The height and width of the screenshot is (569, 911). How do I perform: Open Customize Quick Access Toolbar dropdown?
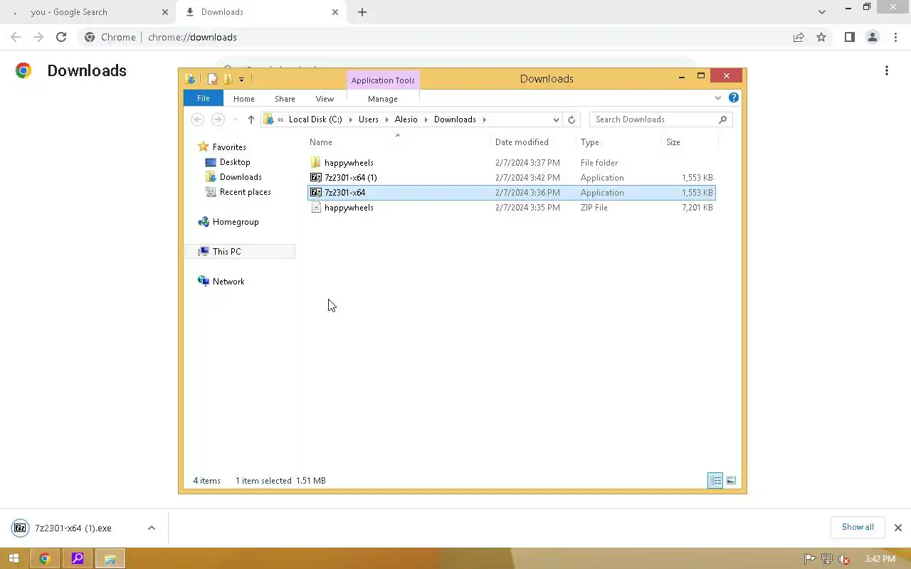241,79
